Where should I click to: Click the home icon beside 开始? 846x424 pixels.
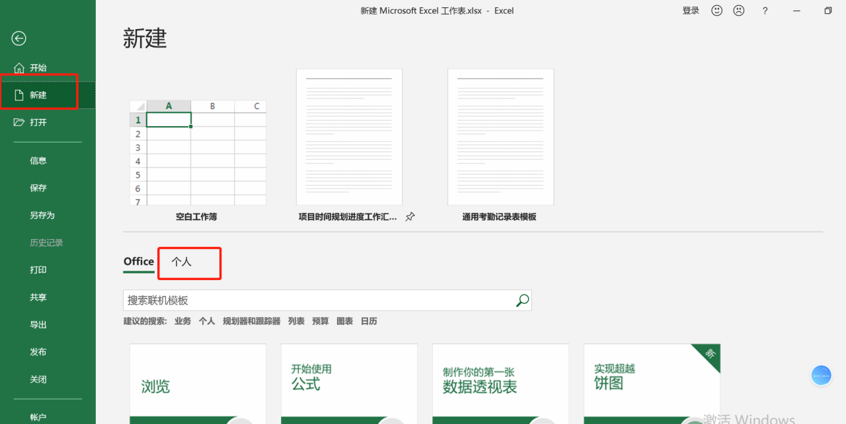point(19,67)
